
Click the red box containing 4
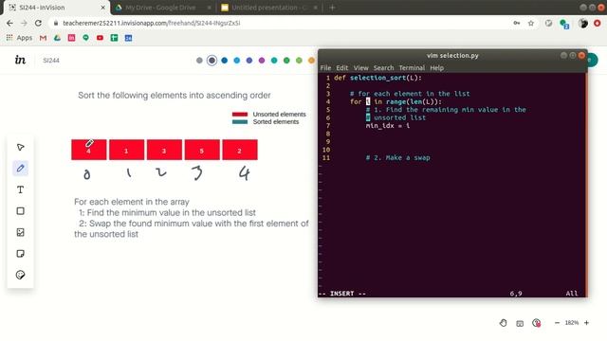pos(88,150)
